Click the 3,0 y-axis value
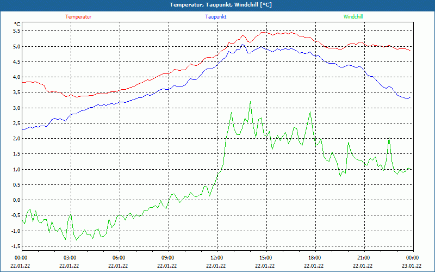The width and height of the screenshot is (435, 272). (17, 108)
